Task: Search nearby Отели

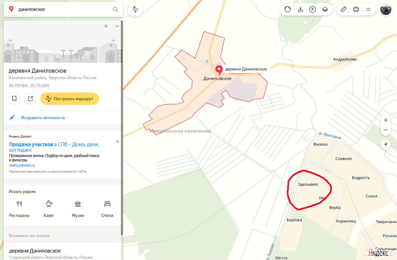Action: tap(107, 209)
